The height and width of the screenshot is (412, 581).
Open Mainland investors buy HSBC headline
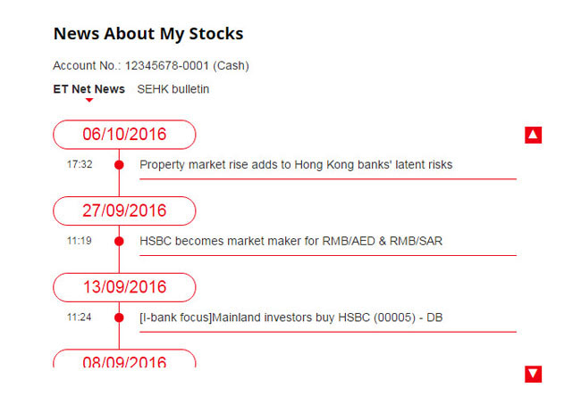pyautogui.click(x=290, y=317)
